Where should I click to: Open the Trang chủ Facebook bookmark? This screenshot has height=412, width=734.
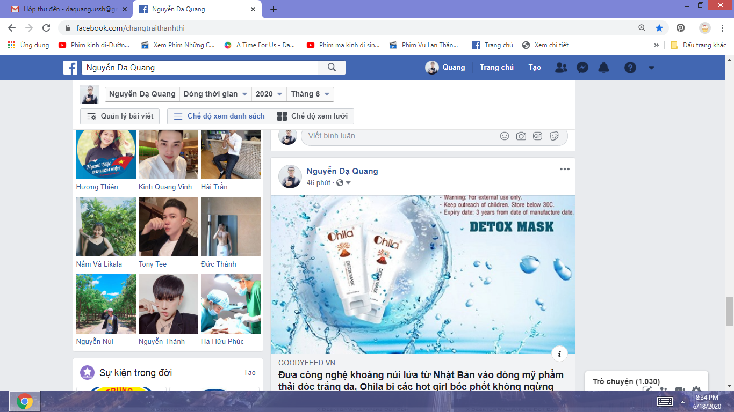tap(492, 45)
